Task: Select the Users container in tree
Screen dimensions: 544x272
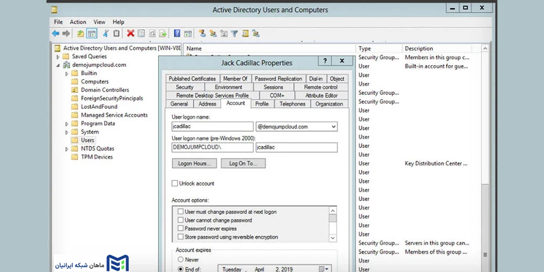Action: (x=88, y=140)
